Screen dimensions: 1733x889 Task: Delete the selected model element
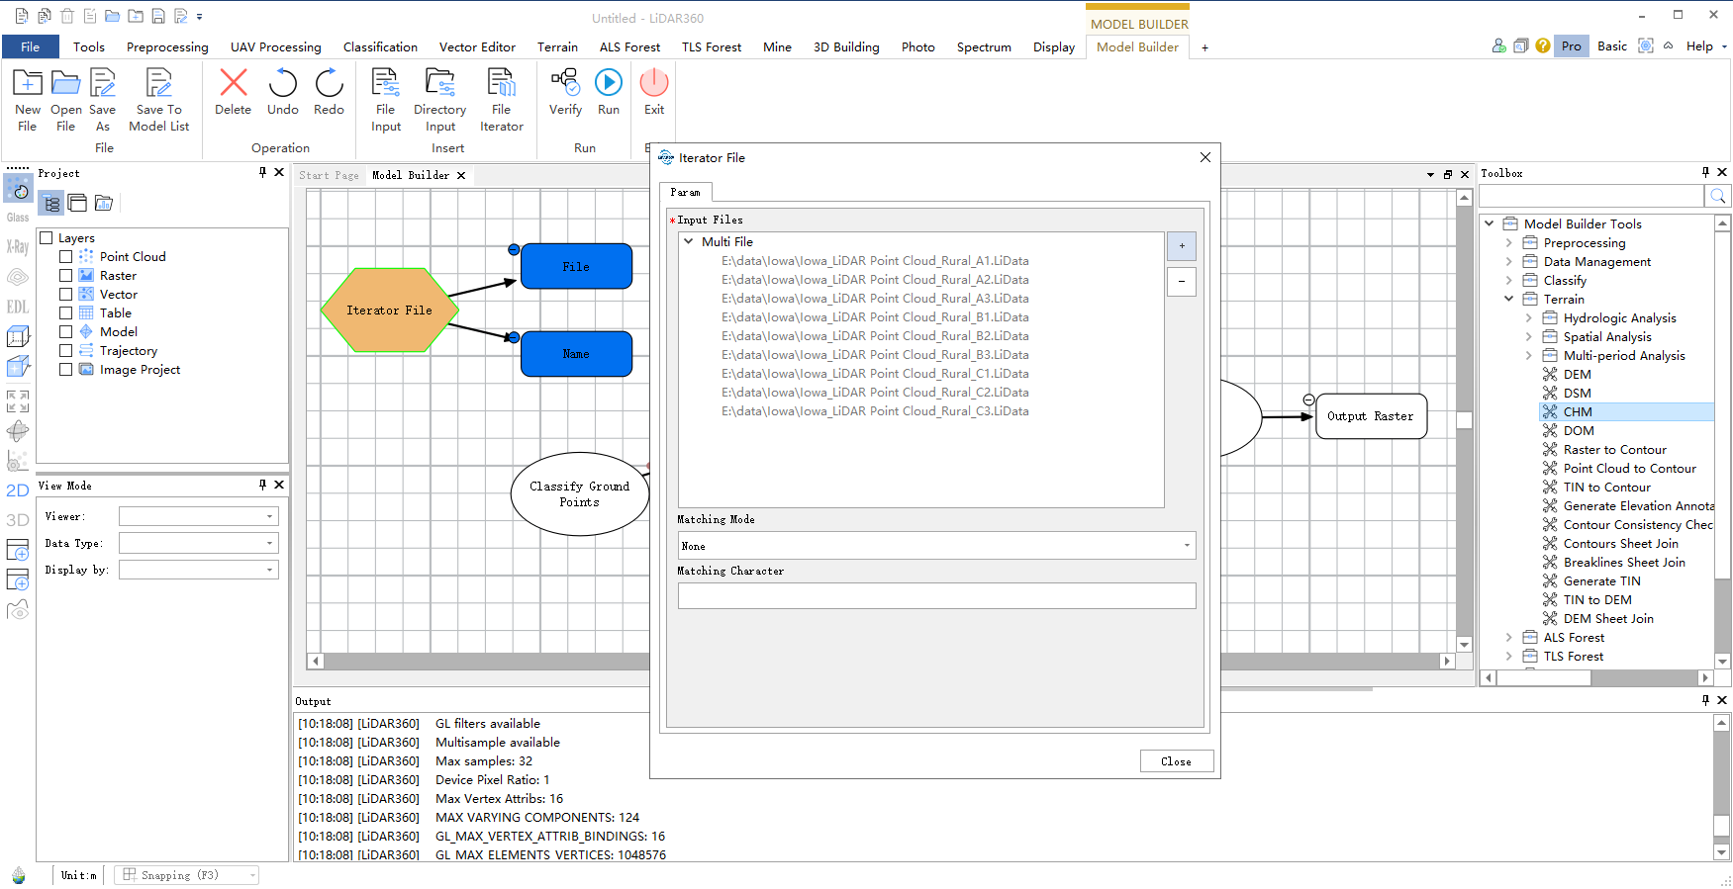(x=234, y=92)
